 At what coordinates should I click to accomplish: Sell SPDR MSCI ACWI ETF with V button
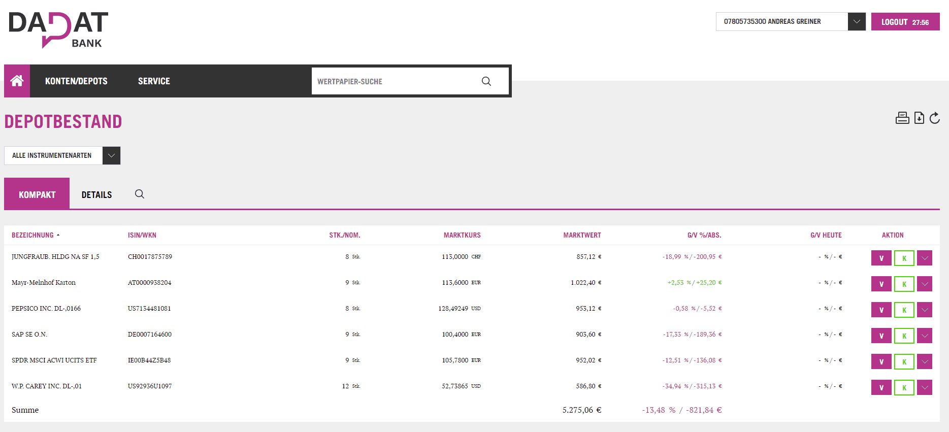881,361
